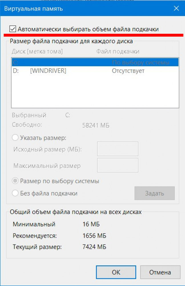Focus the Максимальный размер input field
Image resolution: width=185 pixels, height=286 pixels.
[118, 165]
